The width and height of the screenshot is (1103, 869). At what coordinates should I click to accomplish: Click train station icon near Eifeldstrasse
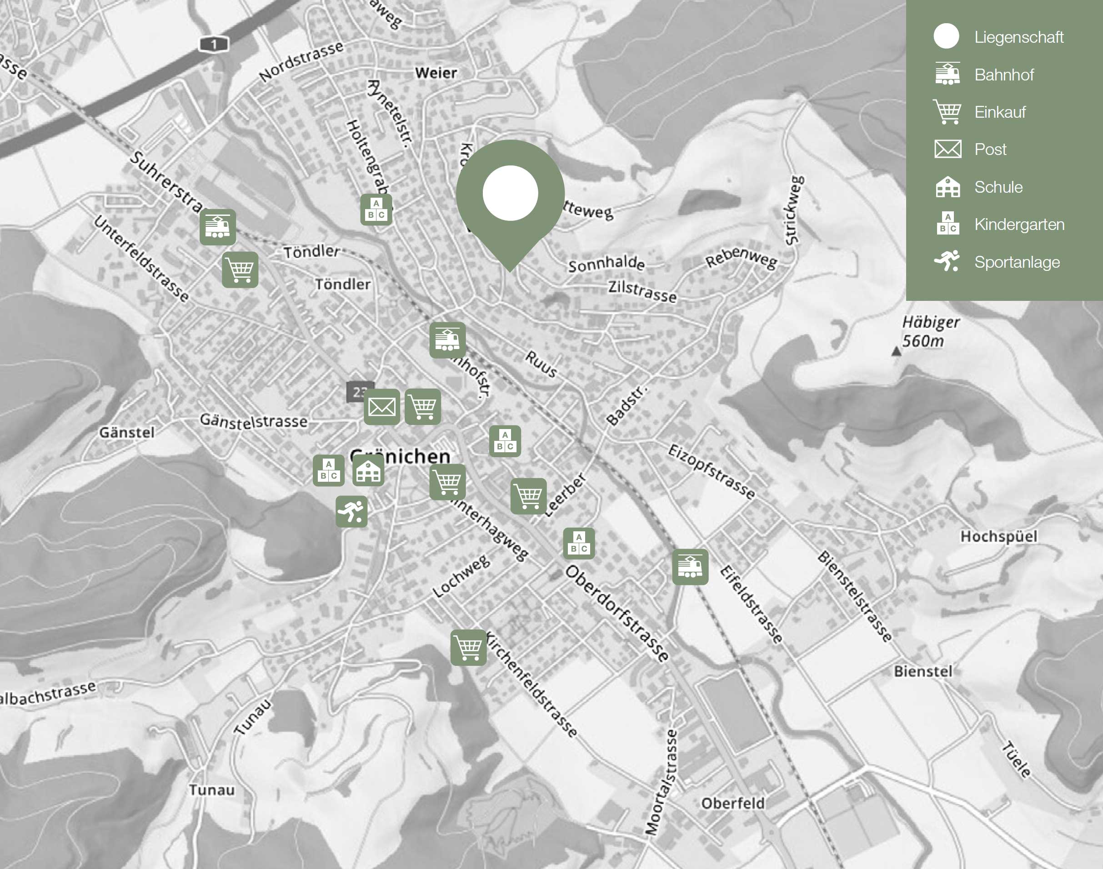point(690,566)
